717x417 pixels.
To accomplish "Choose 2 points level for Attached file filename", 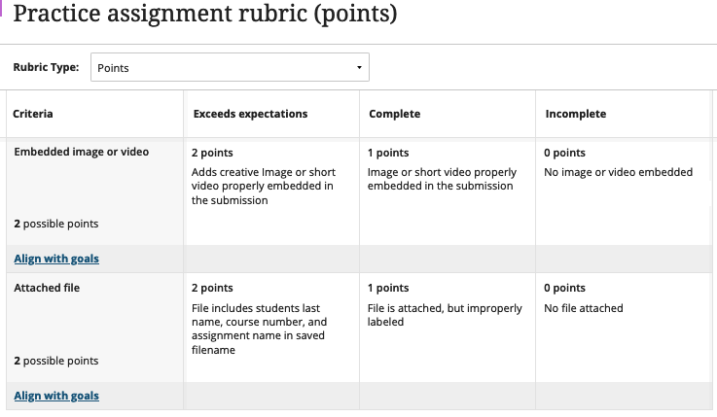I will click(212, 288).
